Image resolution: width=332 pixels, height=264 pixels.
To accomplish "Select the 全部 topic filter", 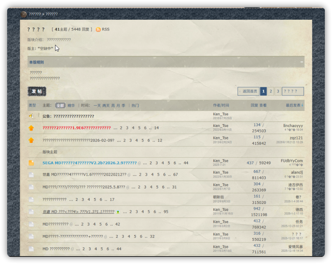I will 60,106.
